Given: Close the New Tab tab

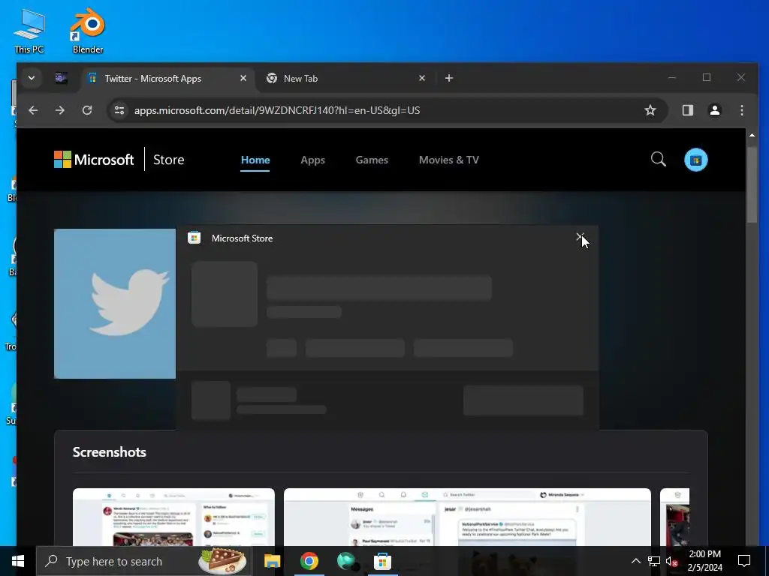Looking at the screenshot, I should (x=422, y=78).
